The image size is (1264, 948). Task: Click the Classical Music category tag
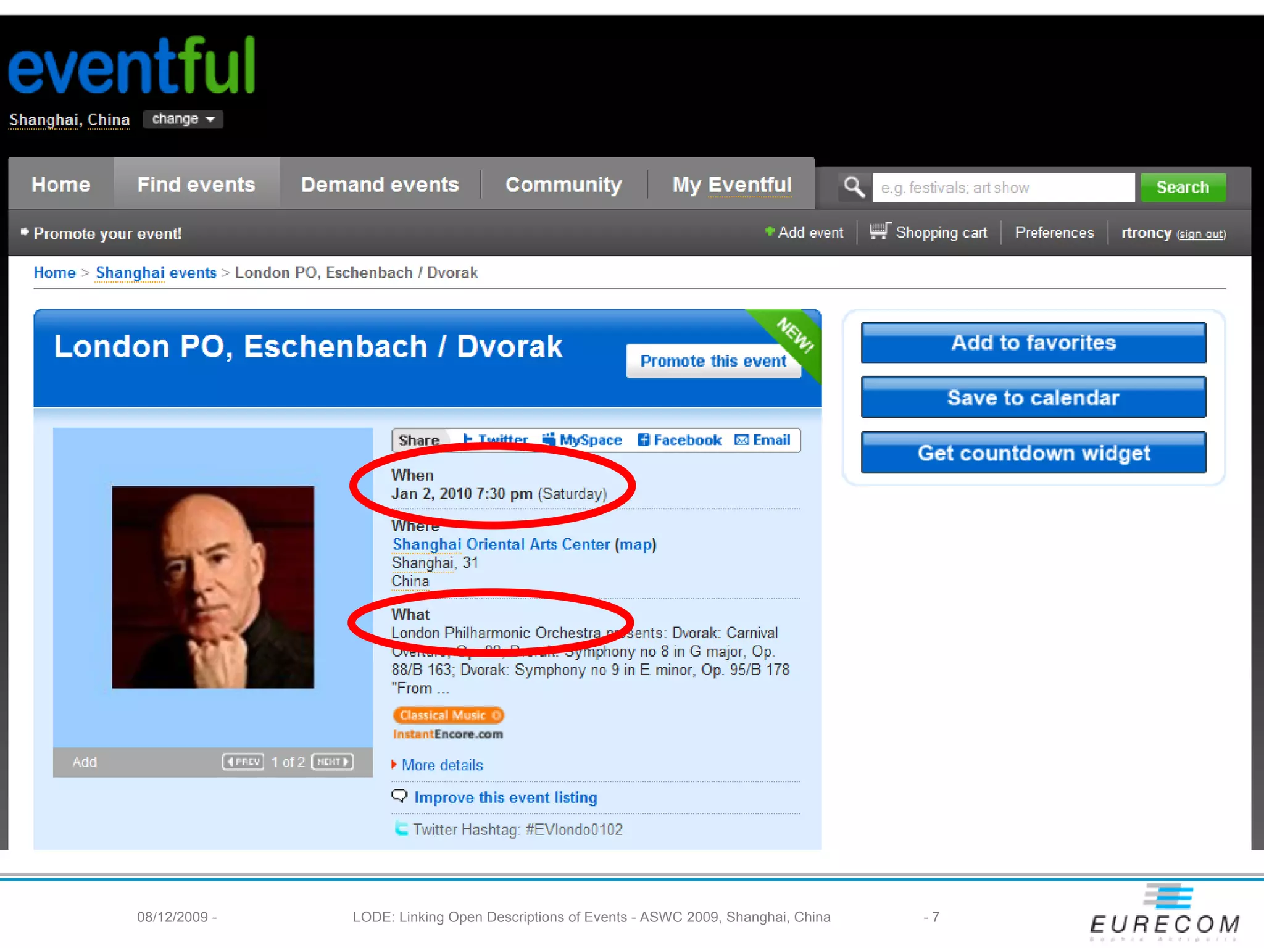click(x=449, y=715)
